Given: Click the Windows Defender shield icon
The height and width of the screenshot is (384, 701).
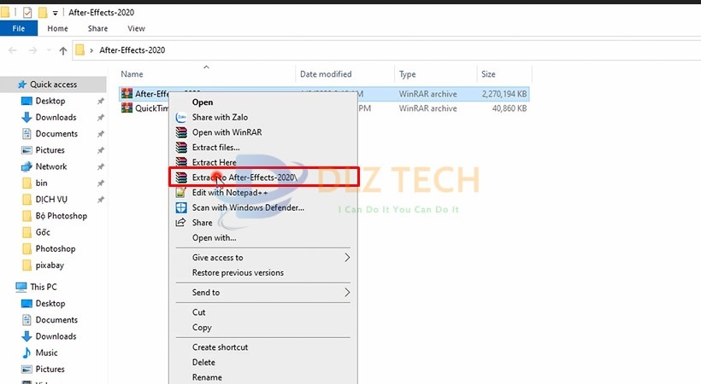Looking at the screenshot, I should 180,207.
